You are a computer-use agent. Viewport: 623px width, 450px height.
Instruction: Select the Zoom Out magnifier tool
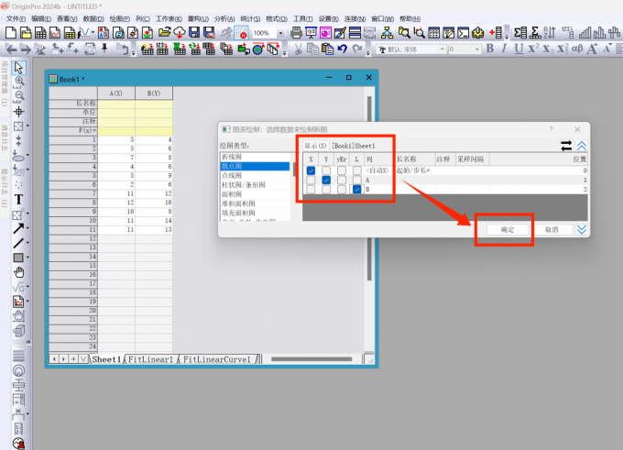click(18, 96)
